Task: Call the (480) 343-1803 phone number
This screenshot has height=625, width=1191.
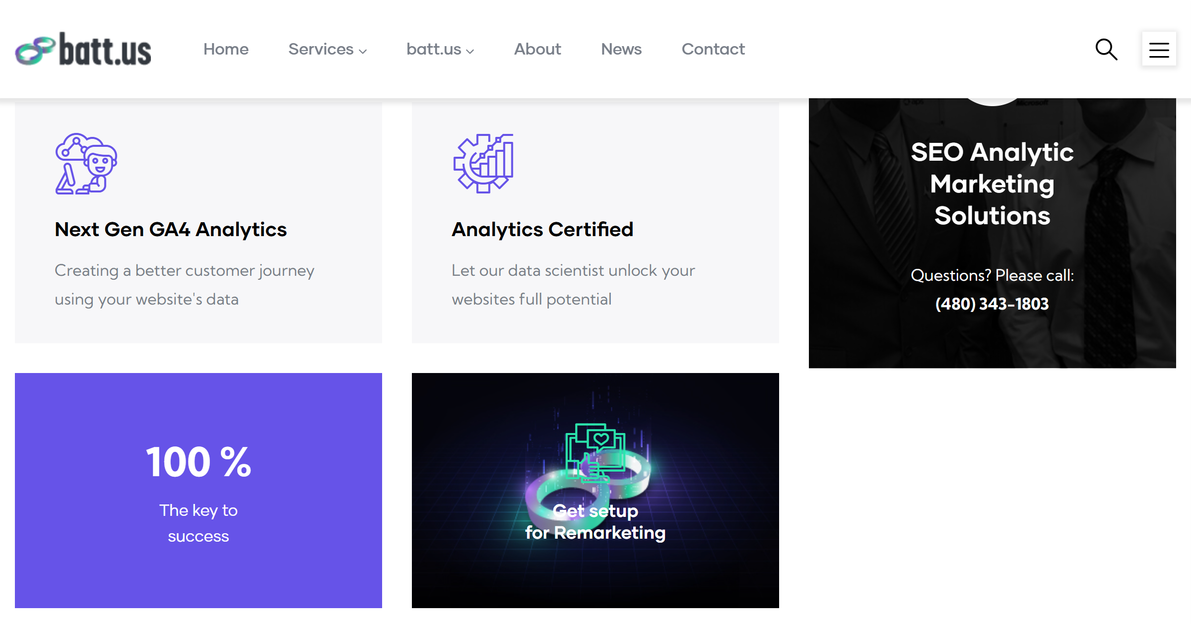Action: [x=992, y=304]
